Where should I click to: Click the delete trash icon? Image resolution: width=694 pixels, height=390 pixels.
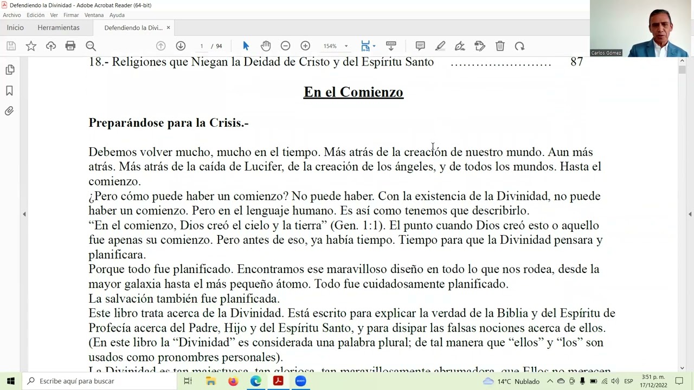(x=500, y=46)
